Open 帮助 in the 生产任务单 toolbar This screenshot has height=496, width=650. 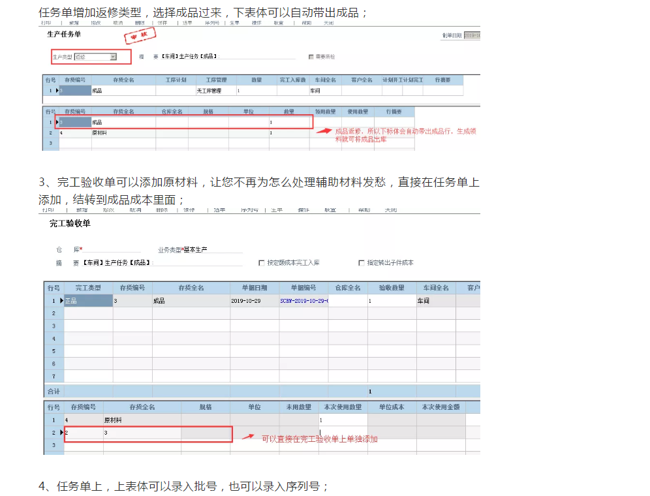[306, 23]
